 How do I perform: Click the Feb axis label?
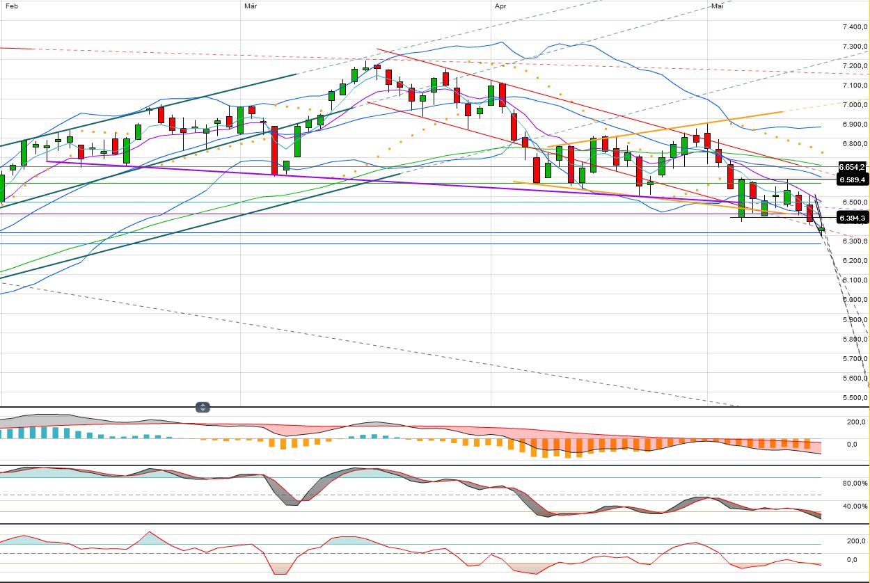[13, 6]
